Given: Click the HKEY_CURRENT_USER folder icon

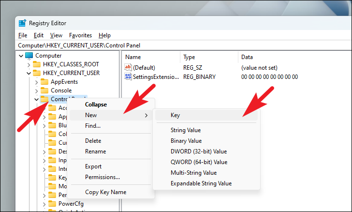Looking at the screenshot, I should pos(37,73).
